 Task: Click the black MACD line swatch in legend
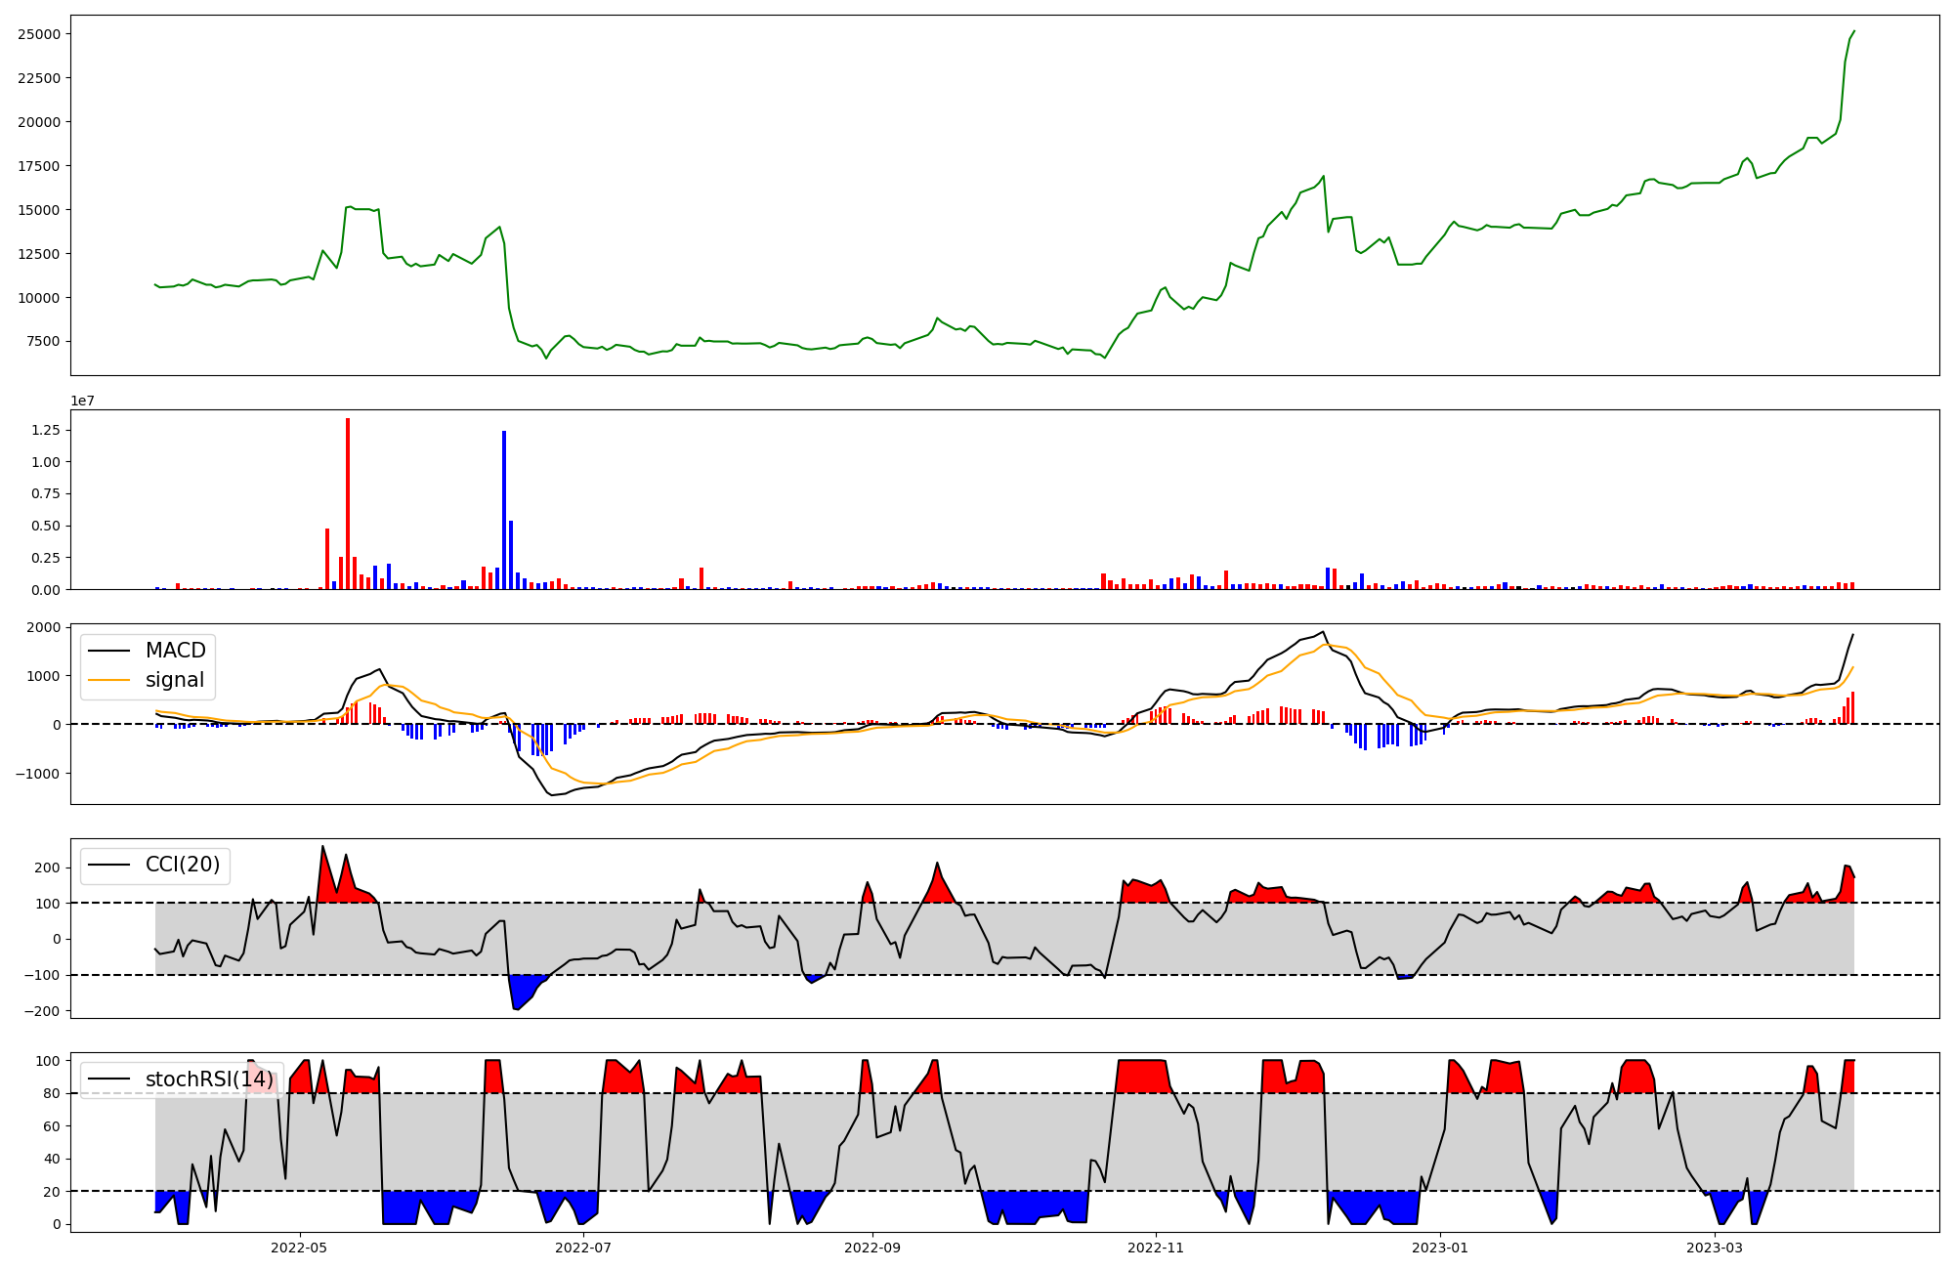[x=108, y=651]
